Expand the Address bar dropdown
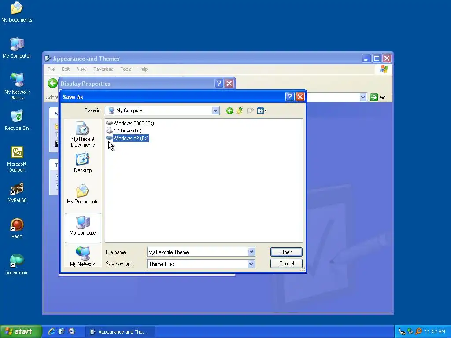451x338 pixels. pos(363,97)
